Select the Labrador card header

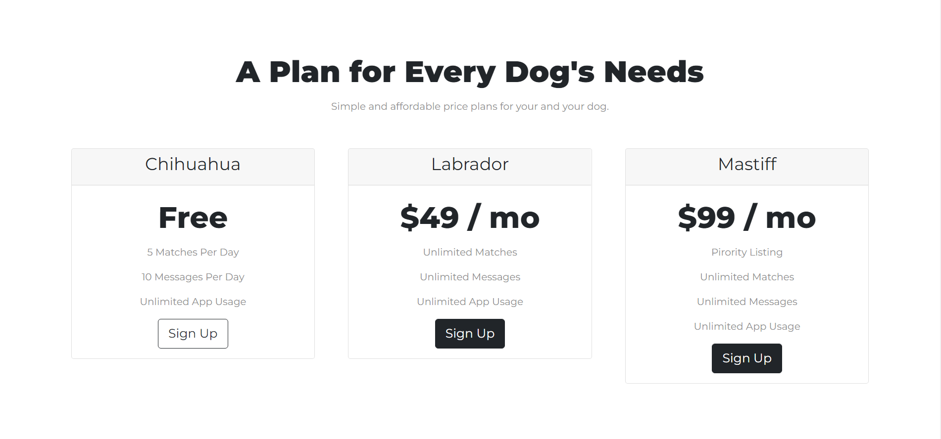tap(469, 165)
